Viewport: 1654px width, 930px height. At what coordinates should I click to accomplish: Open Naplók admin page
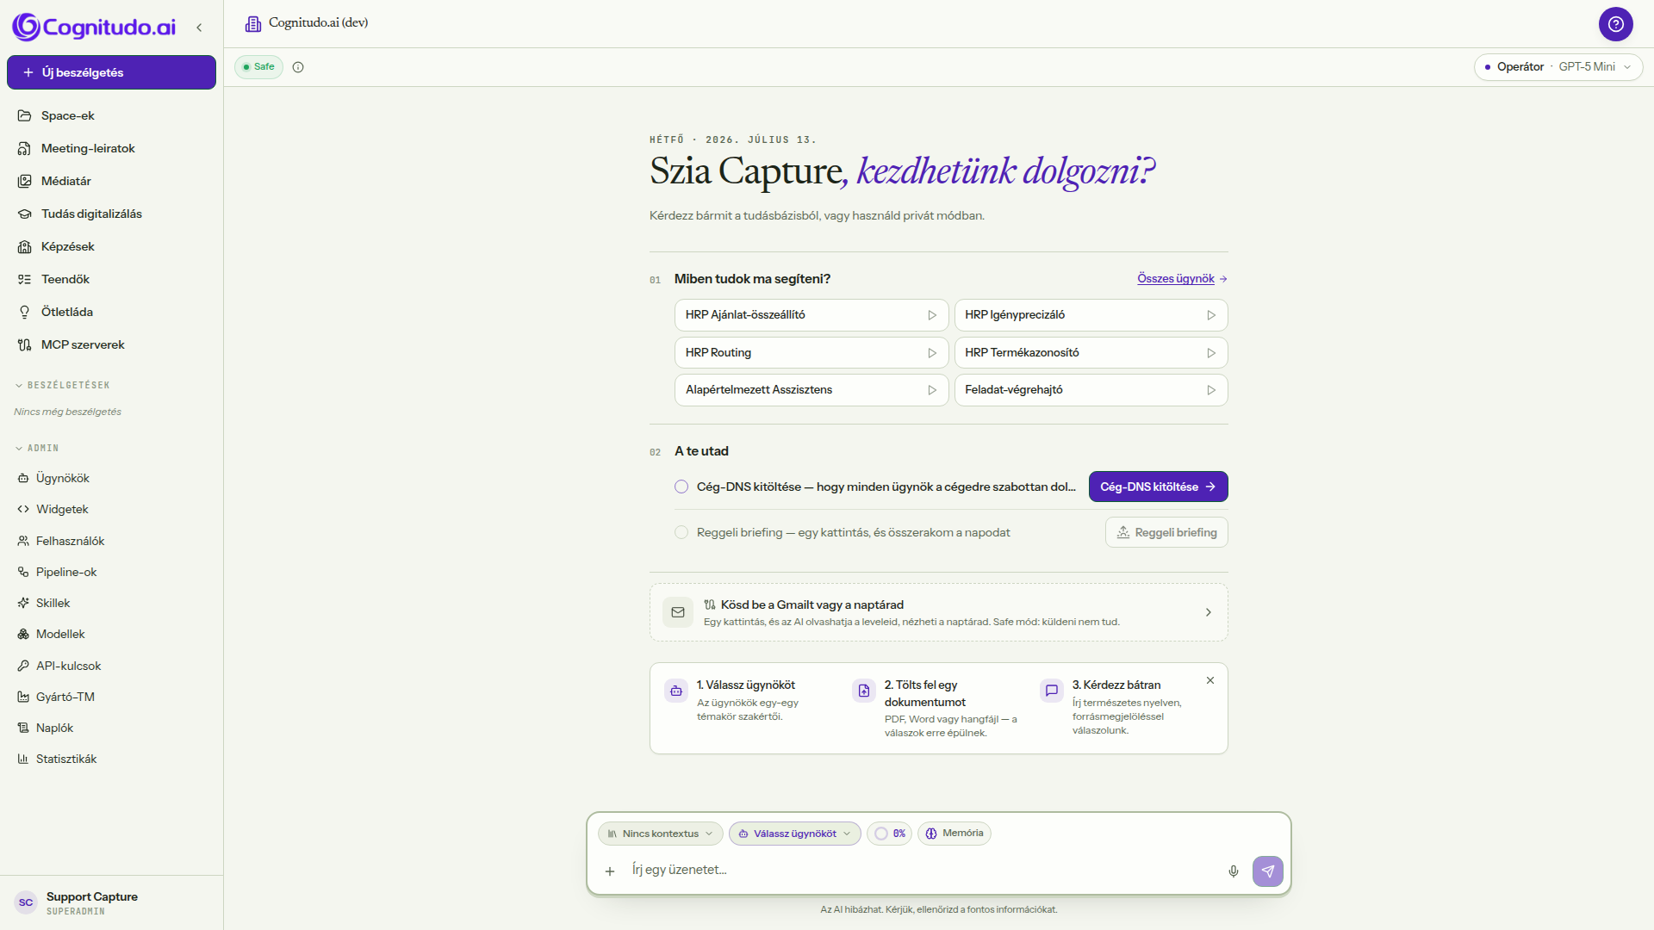click(x=111, y=728)
